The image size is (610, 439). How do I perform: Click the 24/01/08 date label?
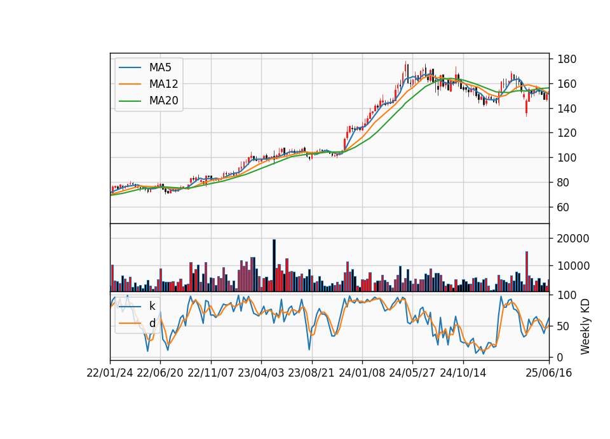tap(362, 373)
